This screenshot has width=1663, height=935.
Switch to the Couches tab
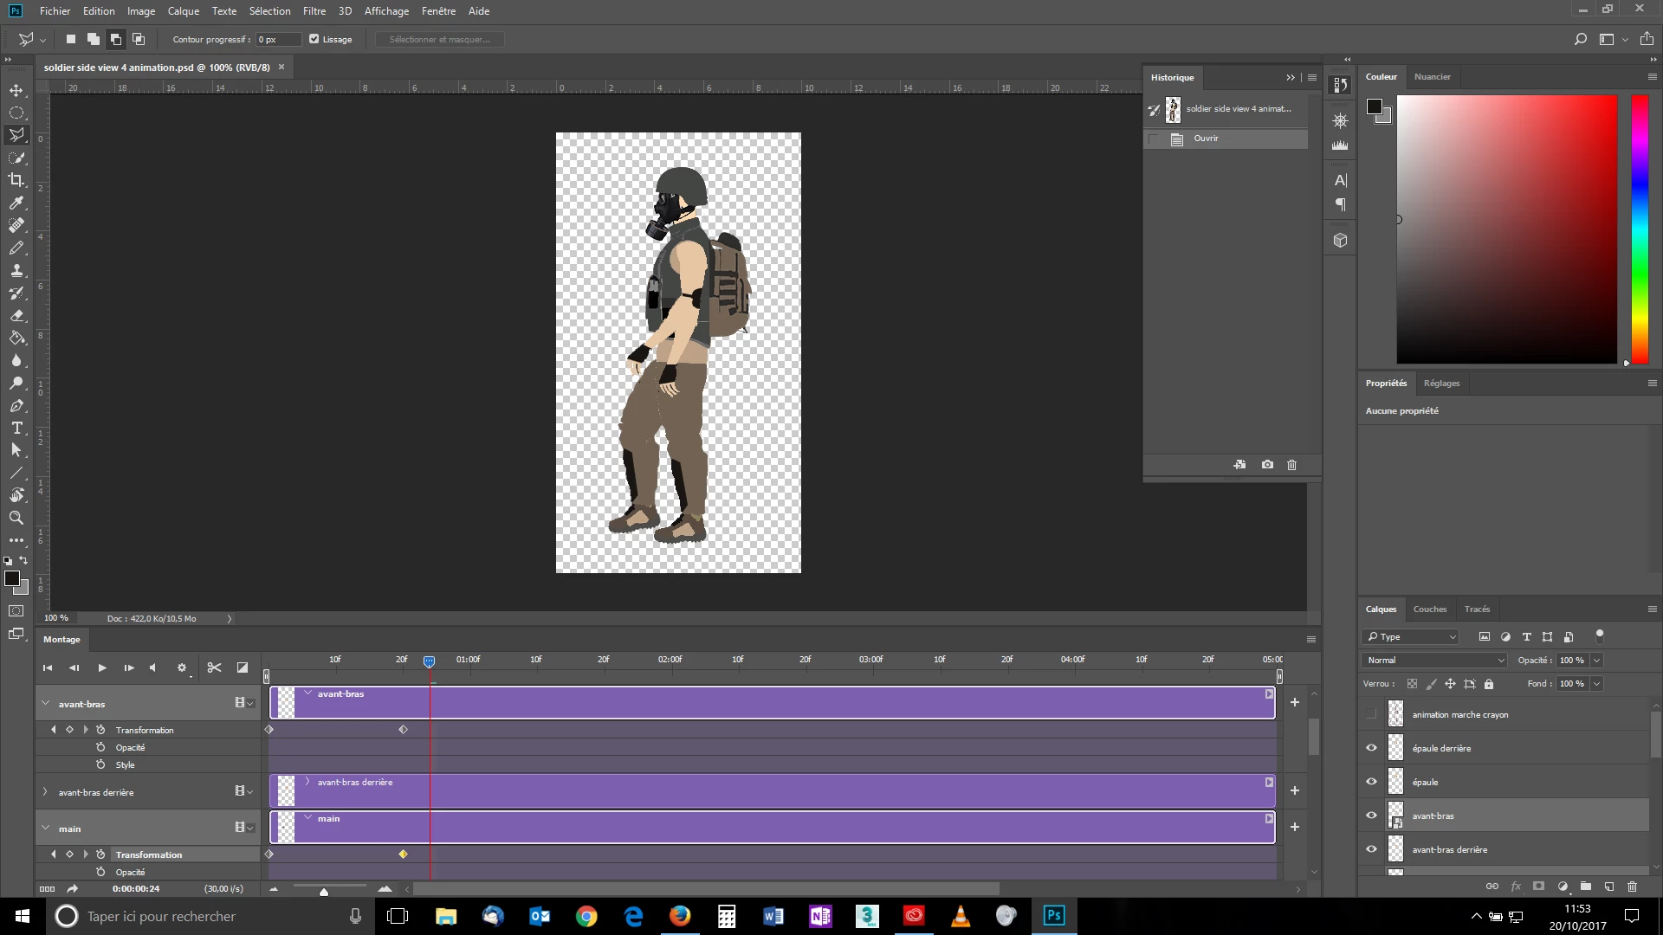1429,609
